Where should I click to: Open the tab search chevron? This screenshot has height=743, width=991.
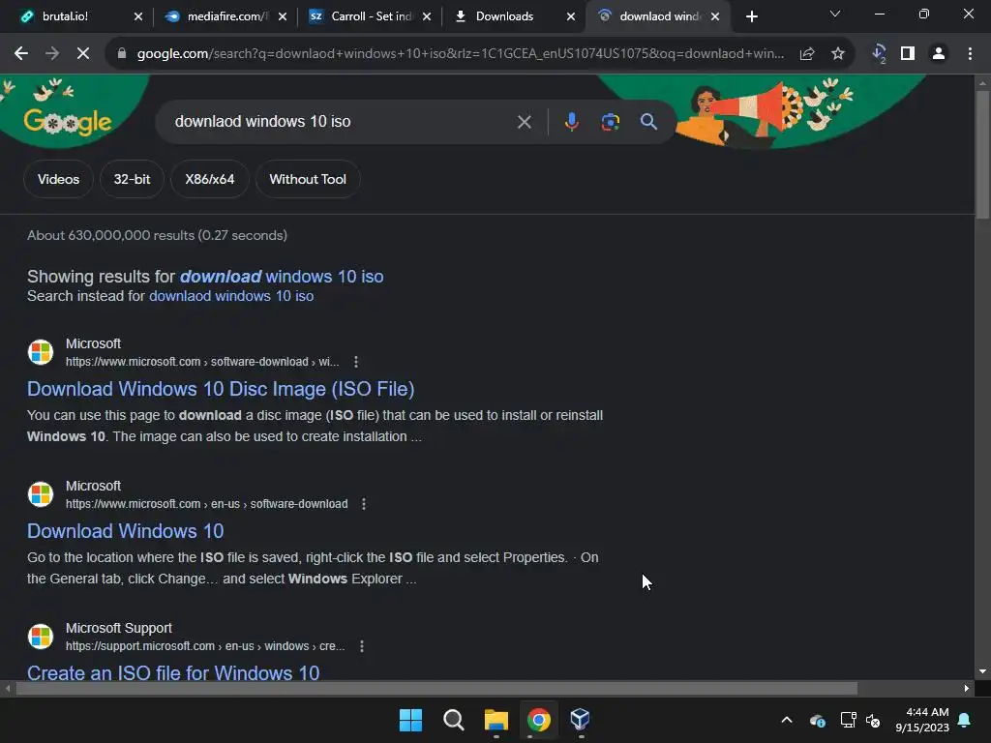point(835,14)
